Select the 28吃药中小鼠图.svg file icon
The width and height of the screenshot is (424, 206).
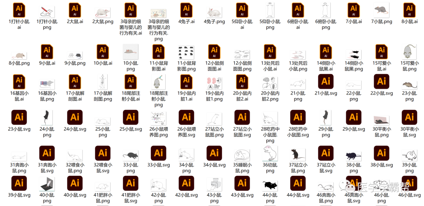[x=298, y=117]
